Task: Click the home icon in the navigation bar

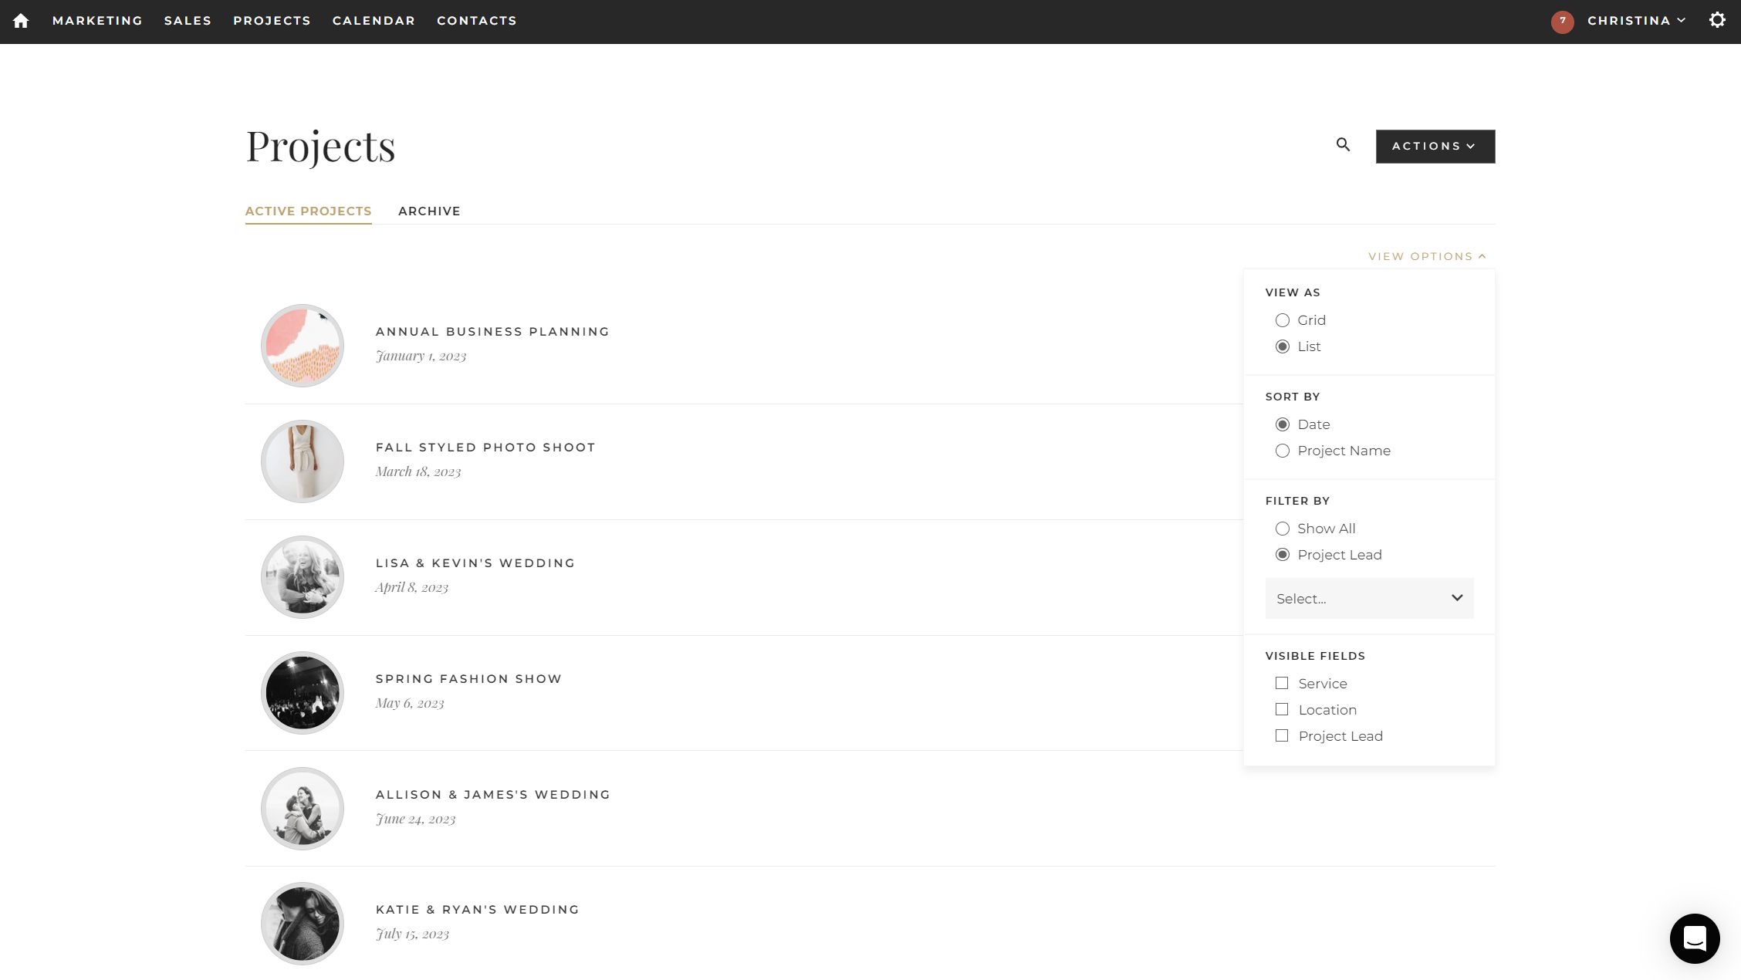Action: pyautogui.click(x=21, y=21)
